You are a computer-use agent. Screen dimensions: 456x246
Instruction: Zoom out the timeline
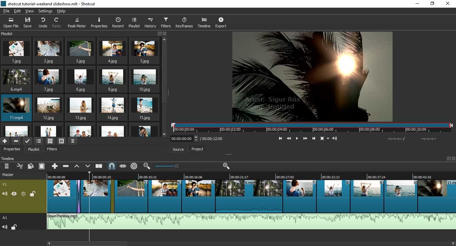point(146,166)
